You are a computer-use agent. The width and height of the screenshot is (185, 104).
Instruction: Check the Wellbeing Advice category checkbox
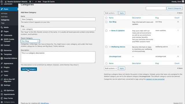[106, 47]
